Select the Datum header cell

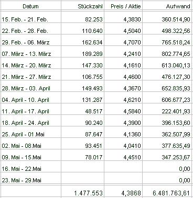click(30, 5)
